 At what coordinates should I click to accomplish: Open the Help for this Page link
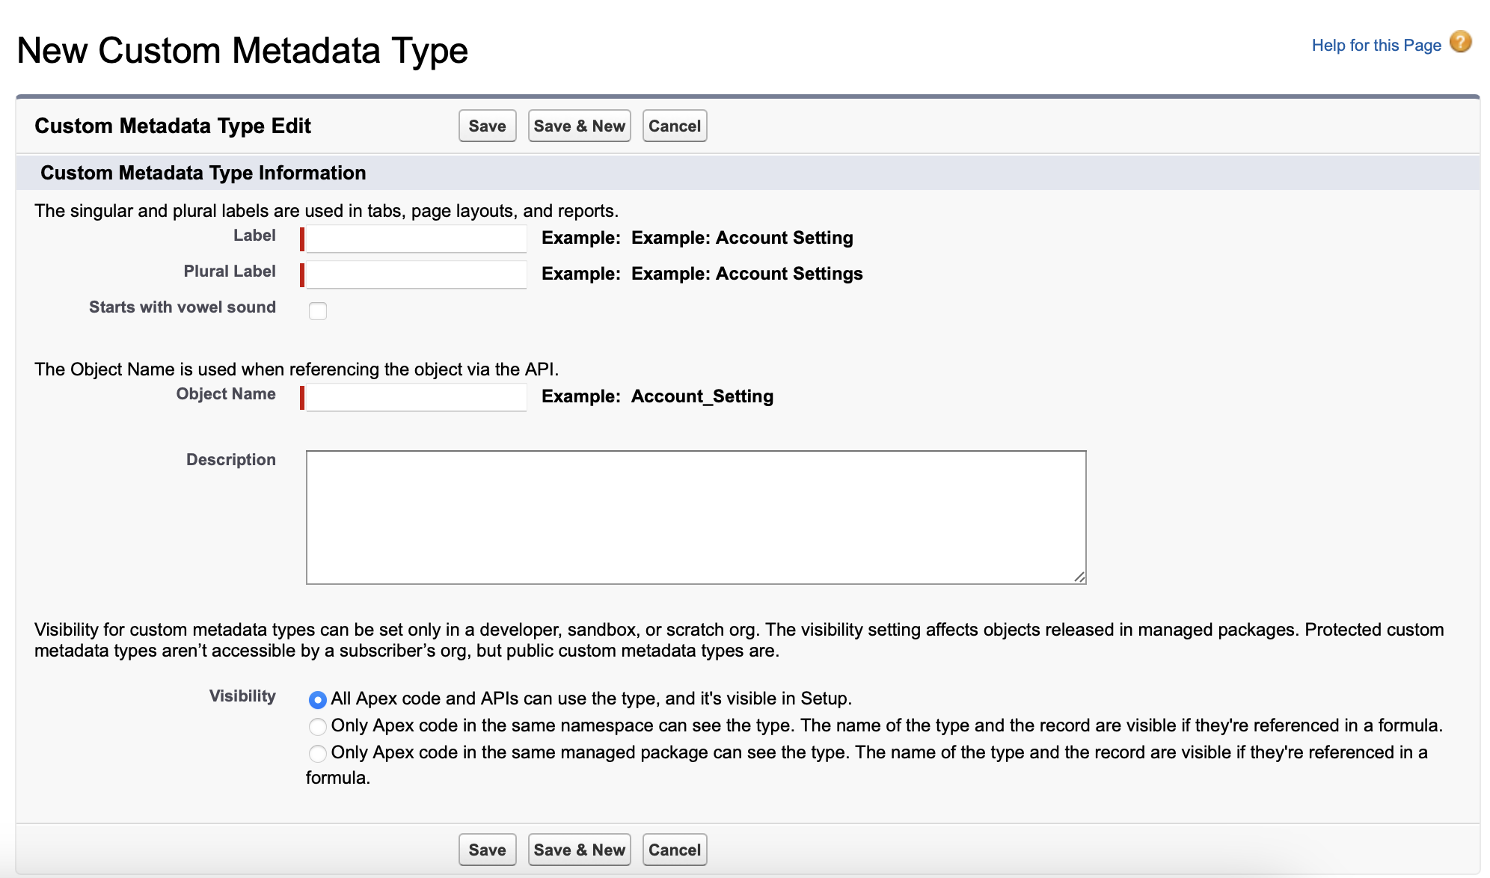click(1376, 45)
